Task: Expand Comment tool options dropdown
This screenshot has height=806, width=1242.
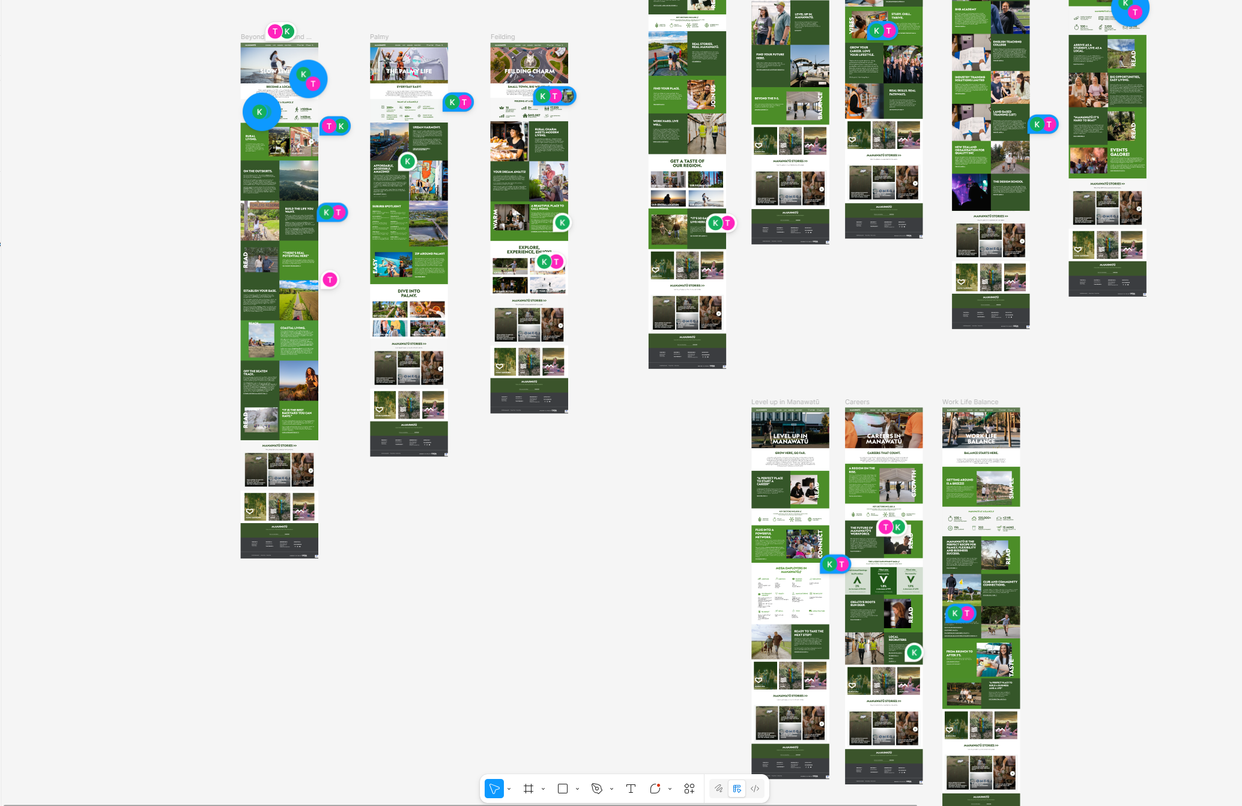Action: click(x=670, y=789)
